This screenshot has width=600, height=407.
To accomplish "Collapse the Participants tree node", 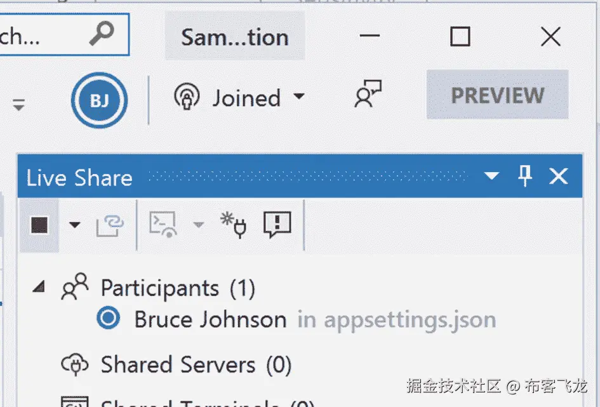I will 39,286.
